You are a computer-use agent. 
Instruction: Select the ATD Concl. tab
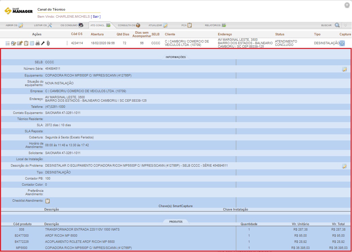point(100,26)
